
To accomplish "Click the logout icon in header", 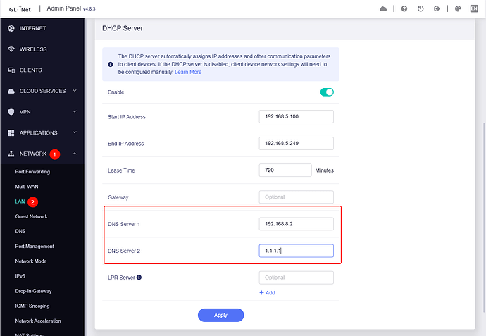I will (x=437, y=9).
